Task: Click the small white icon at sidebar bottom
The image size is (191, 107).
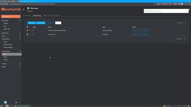Action: click(x=16, y=102)
